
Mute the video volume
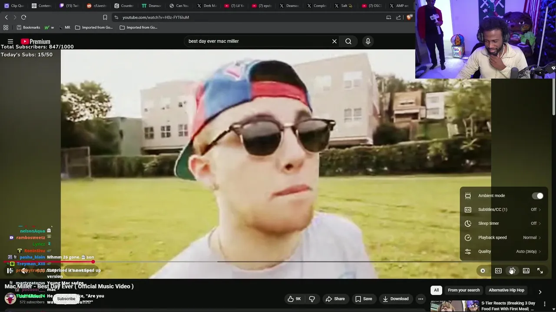[25, 271]
